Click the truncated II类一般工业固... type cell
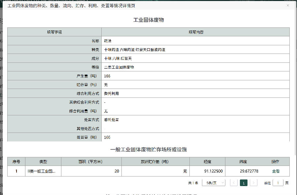The width and height of the screenshot is (297, 195). (x=43, y=171)
